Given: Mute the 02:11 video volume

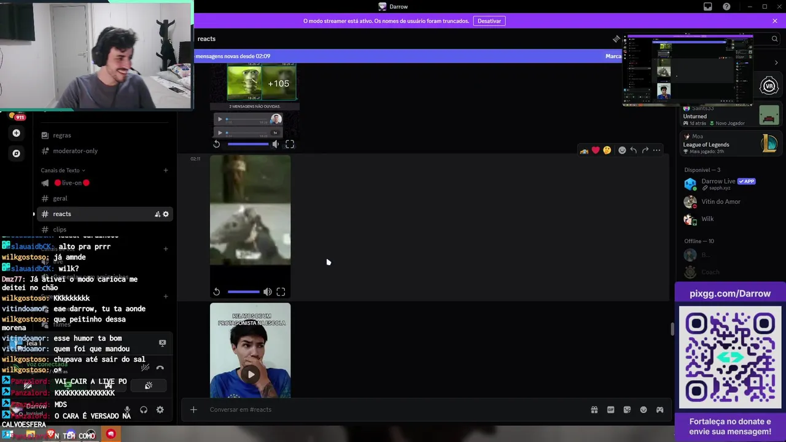Looking at the screenshot, I should pos(268,292).
